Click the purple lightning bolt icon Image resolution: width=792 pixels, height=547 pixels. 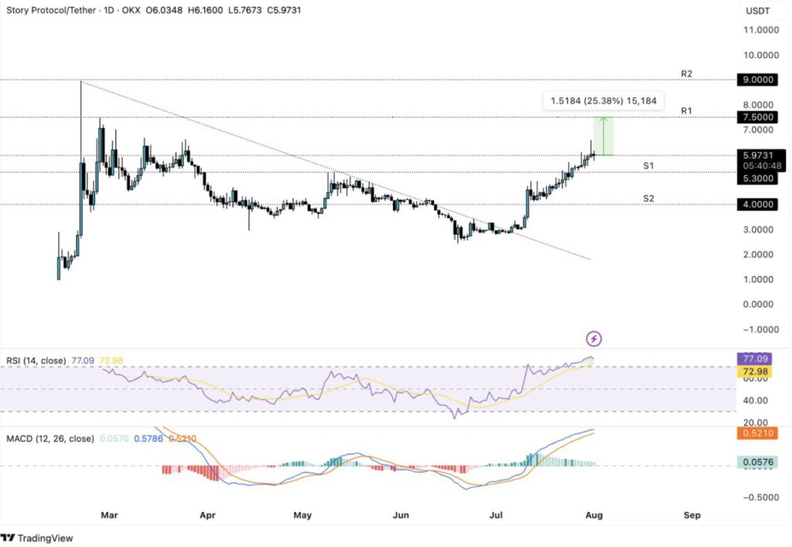[x=594, y=339]
